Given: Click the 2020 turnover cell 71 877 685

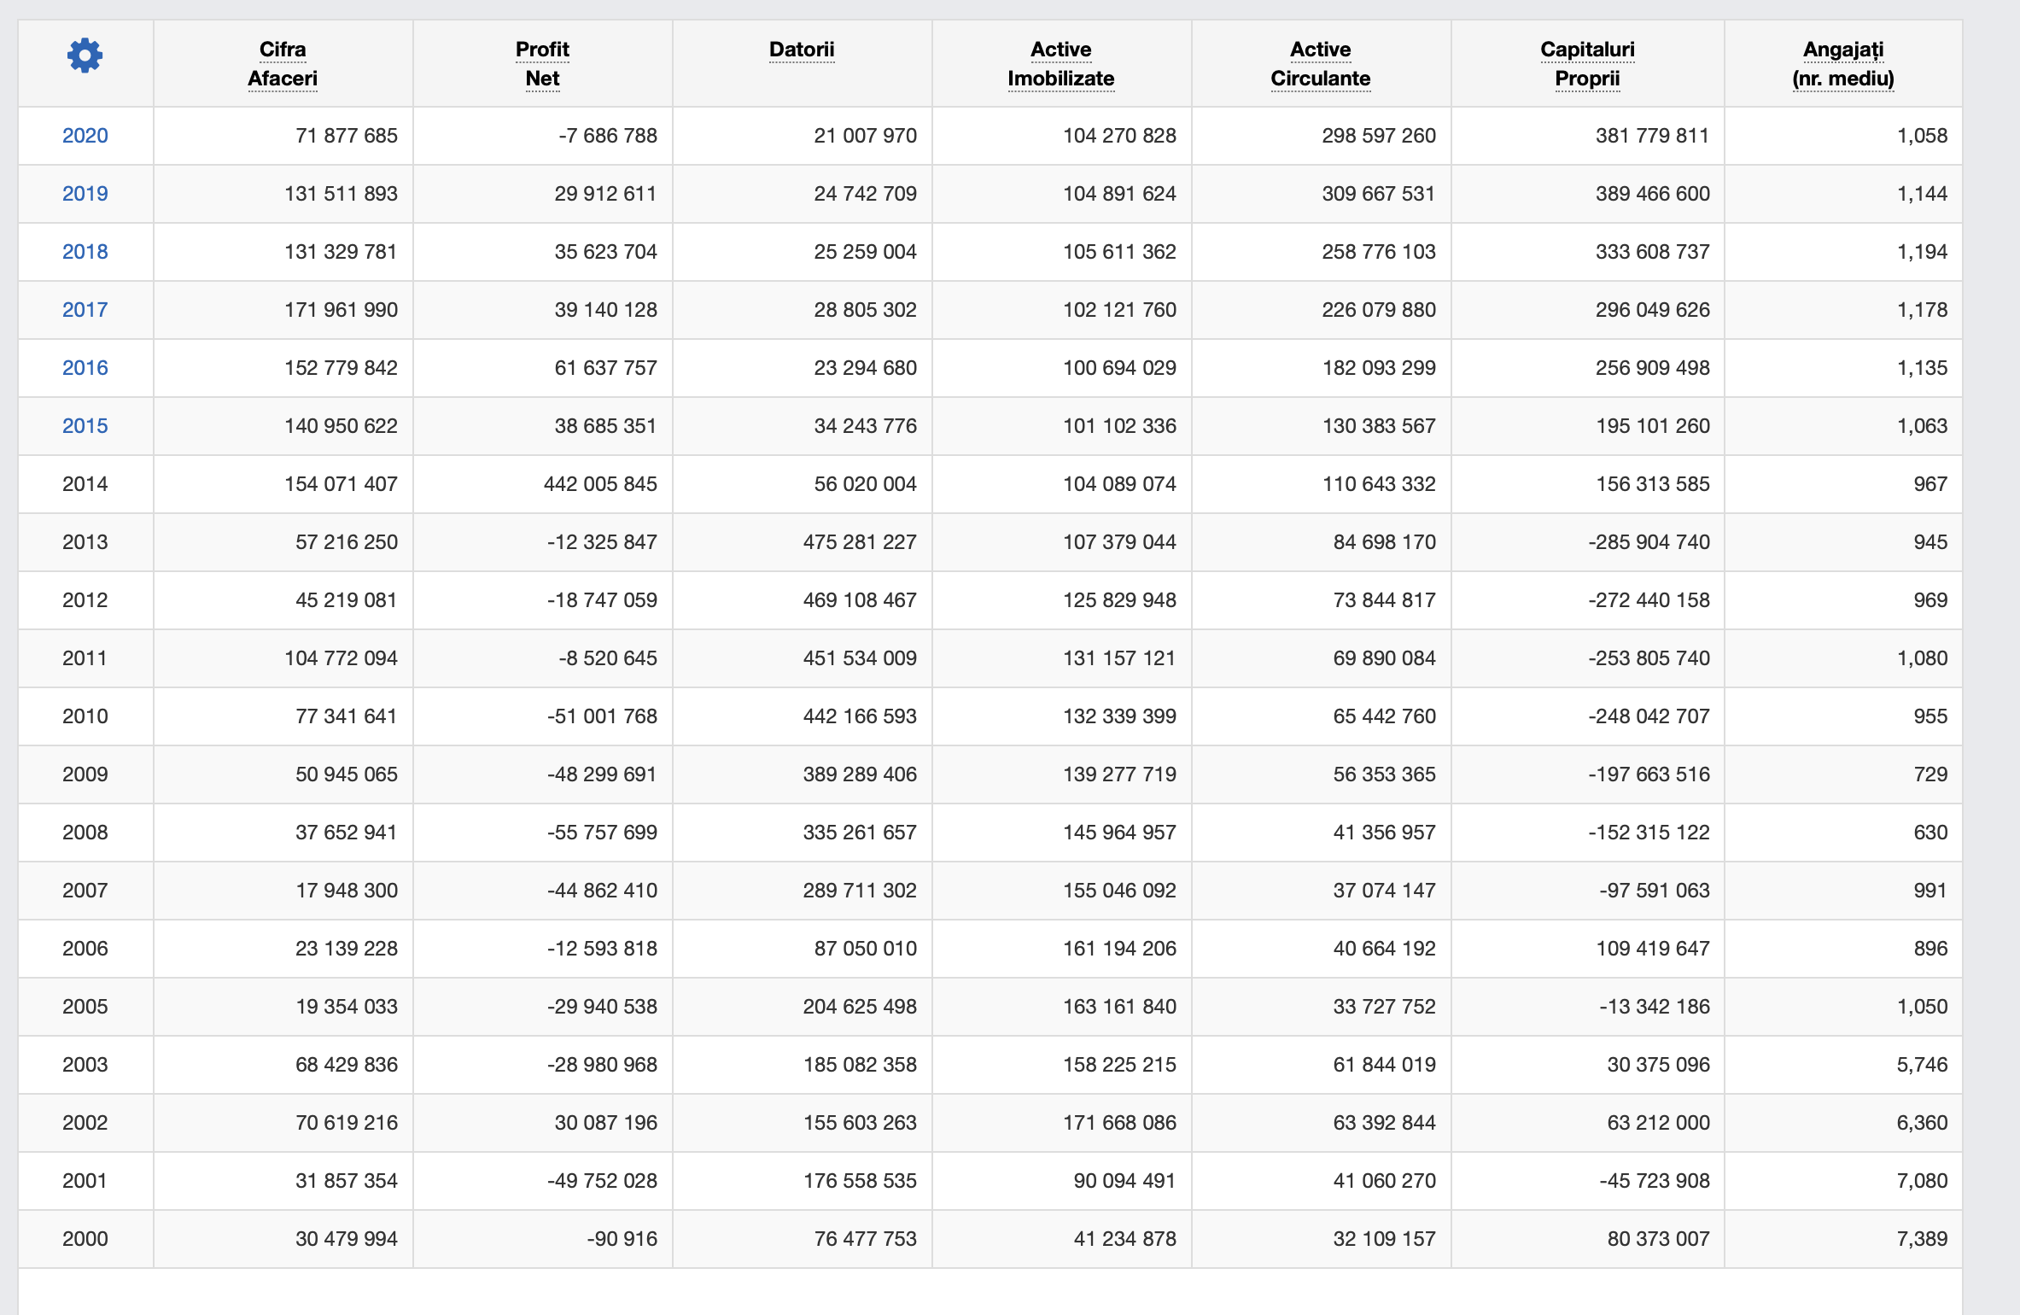Looking at the screenshot, I should click(x=347, y=136).
